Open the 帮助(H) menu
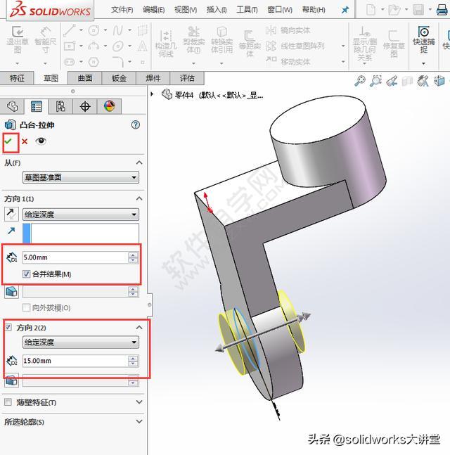This screenshot has width=450, height=455. [314, 10]
